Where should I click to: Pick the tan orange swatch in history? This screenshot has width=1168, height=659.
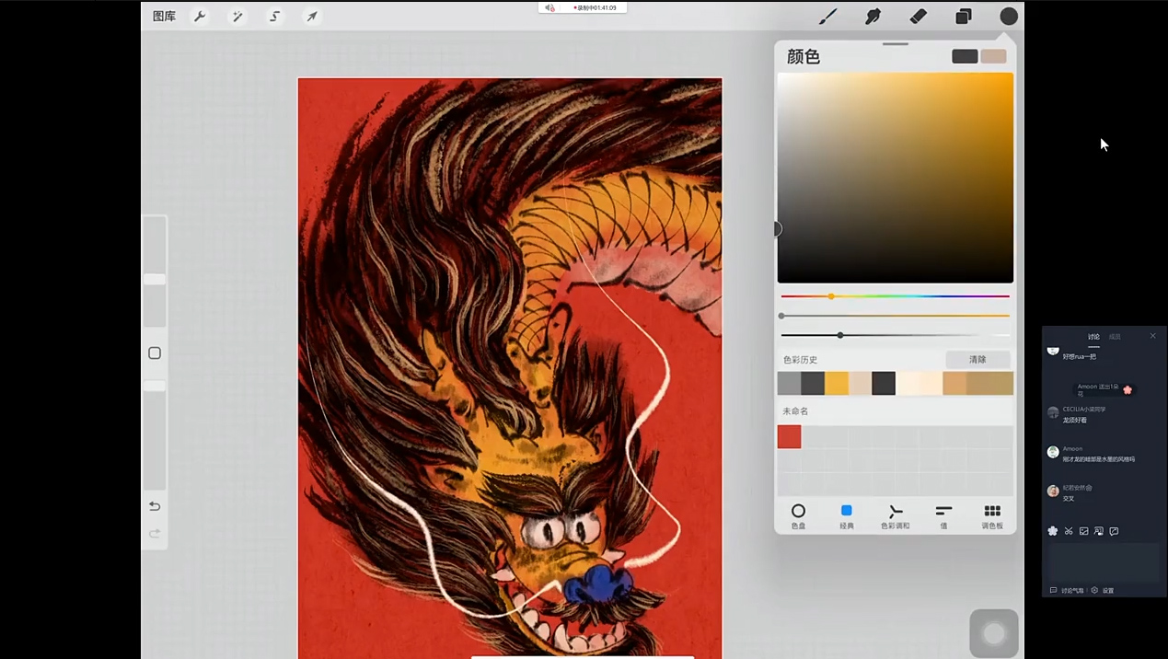(x=954, y=383)
